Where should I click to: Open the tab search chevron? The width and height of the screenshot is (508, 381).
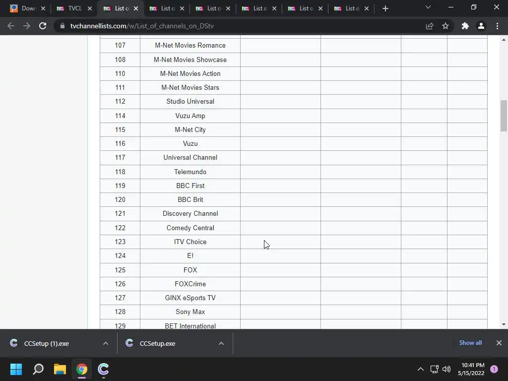pyautogui.click(x=428, y=7)
